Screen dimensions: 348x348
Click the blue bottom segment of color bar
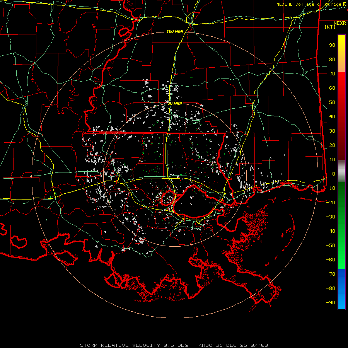341,289
